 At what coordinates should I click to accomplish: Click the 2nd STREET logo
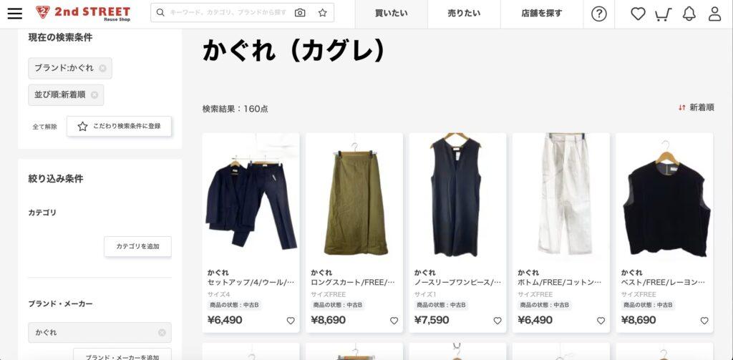(x=83, y=13)
